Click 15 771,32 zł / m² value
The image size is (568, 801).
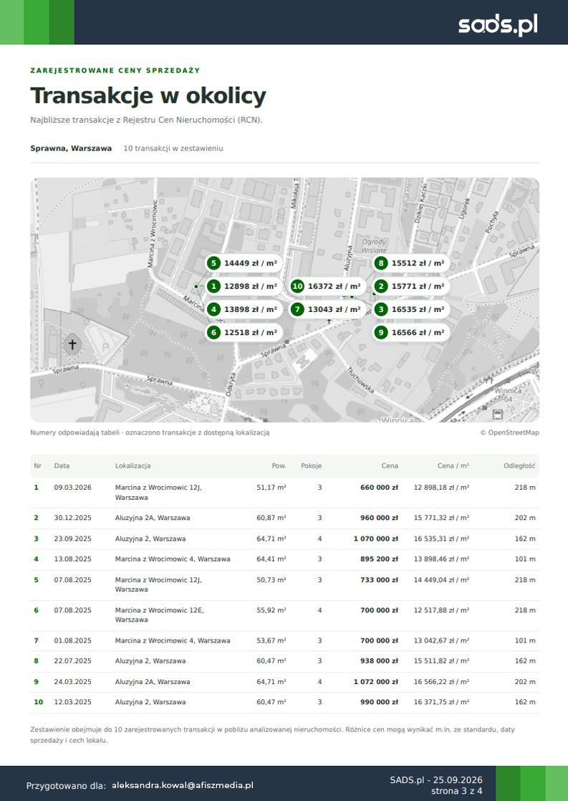(x=441, y=518)
